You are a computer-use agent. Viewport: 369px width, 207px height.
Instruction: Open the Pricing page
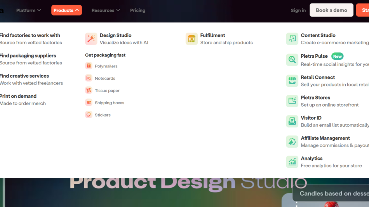point(138,10)
